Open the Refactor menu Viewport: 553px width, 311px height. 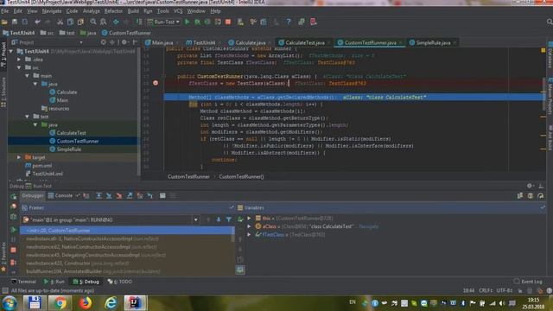(x=113, y=11)
